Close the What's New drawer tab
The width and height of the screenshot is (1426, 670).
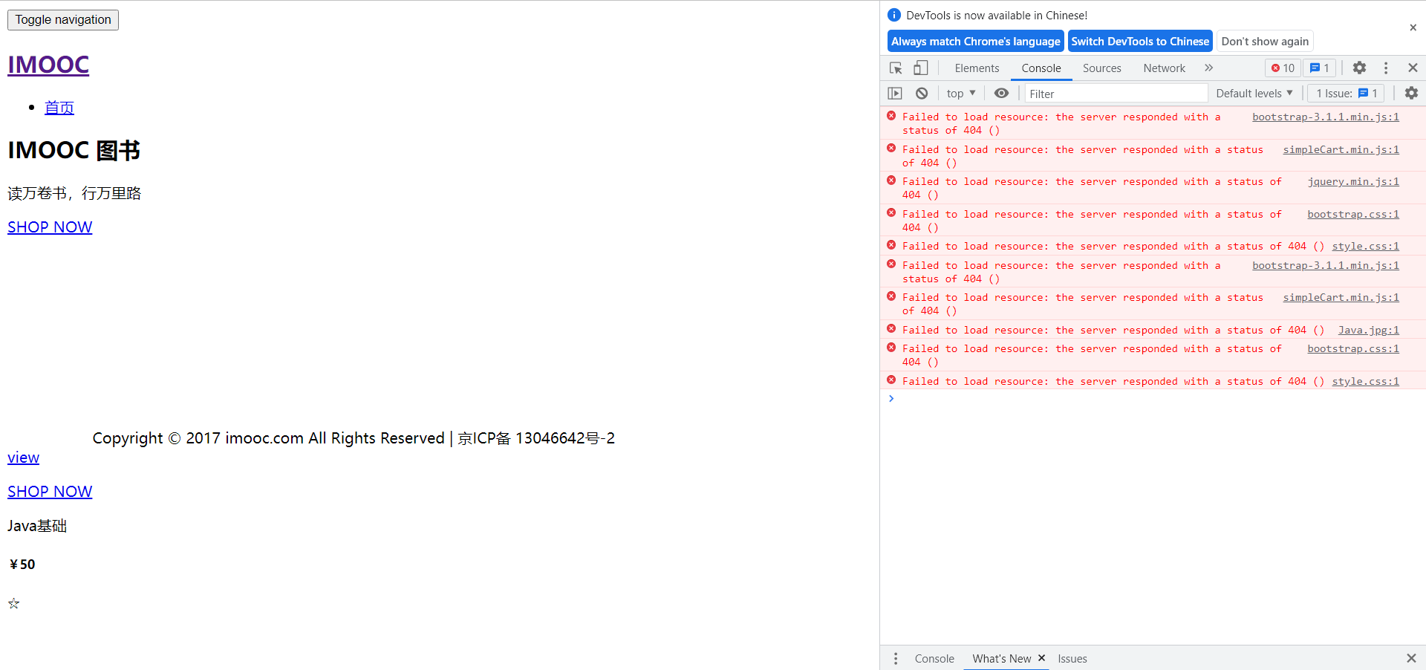click(1041, 658)
